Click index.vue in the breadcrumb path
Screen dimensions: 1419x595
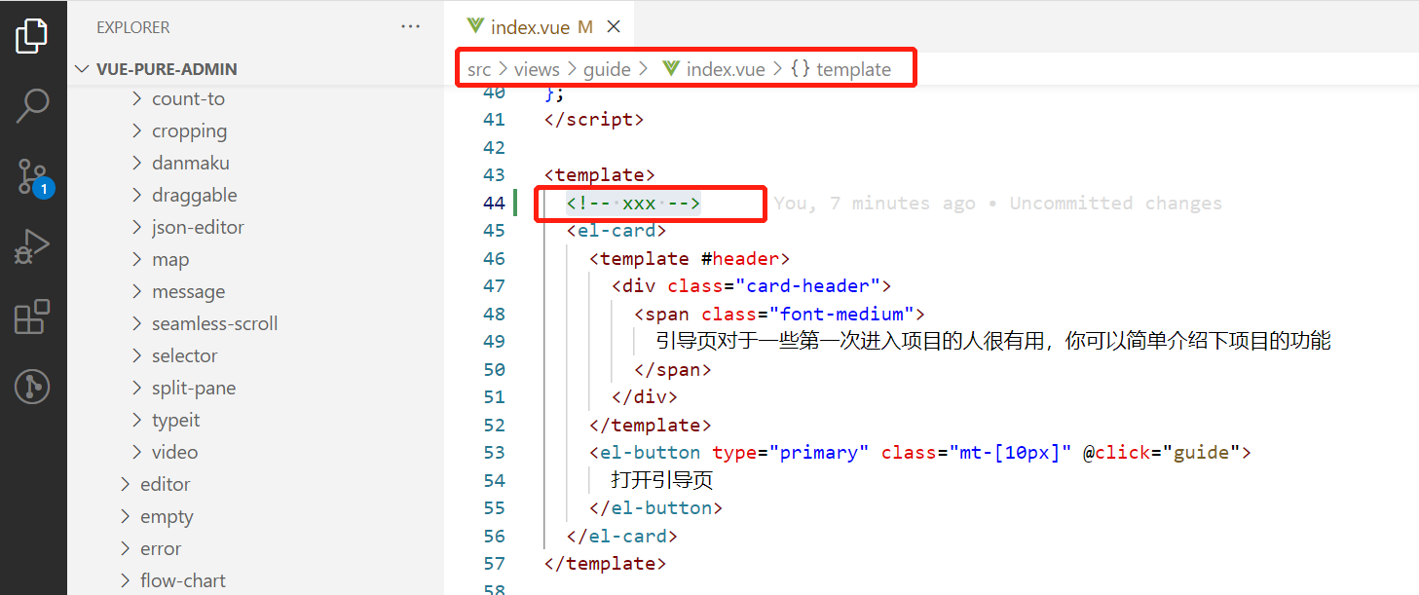[x=726, y=69]
